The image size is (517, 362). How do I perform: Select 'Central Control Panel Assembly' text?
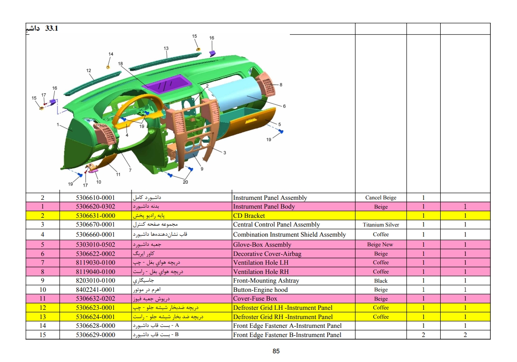pos(276,225)
